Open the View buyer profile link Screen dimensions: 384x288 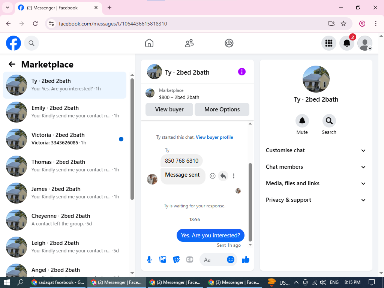[214, 137]
